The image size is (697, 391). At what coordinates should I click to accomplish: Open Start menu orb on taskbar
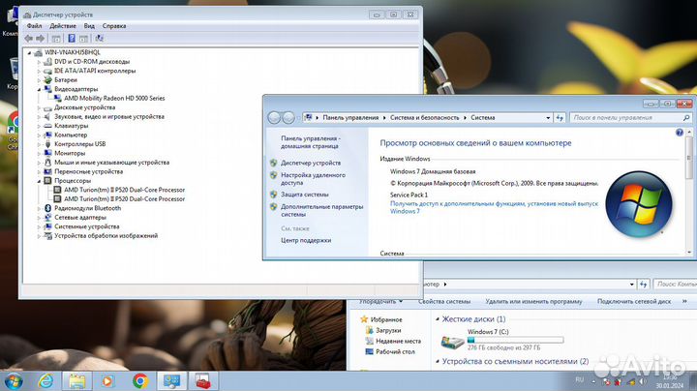point(13,381)
